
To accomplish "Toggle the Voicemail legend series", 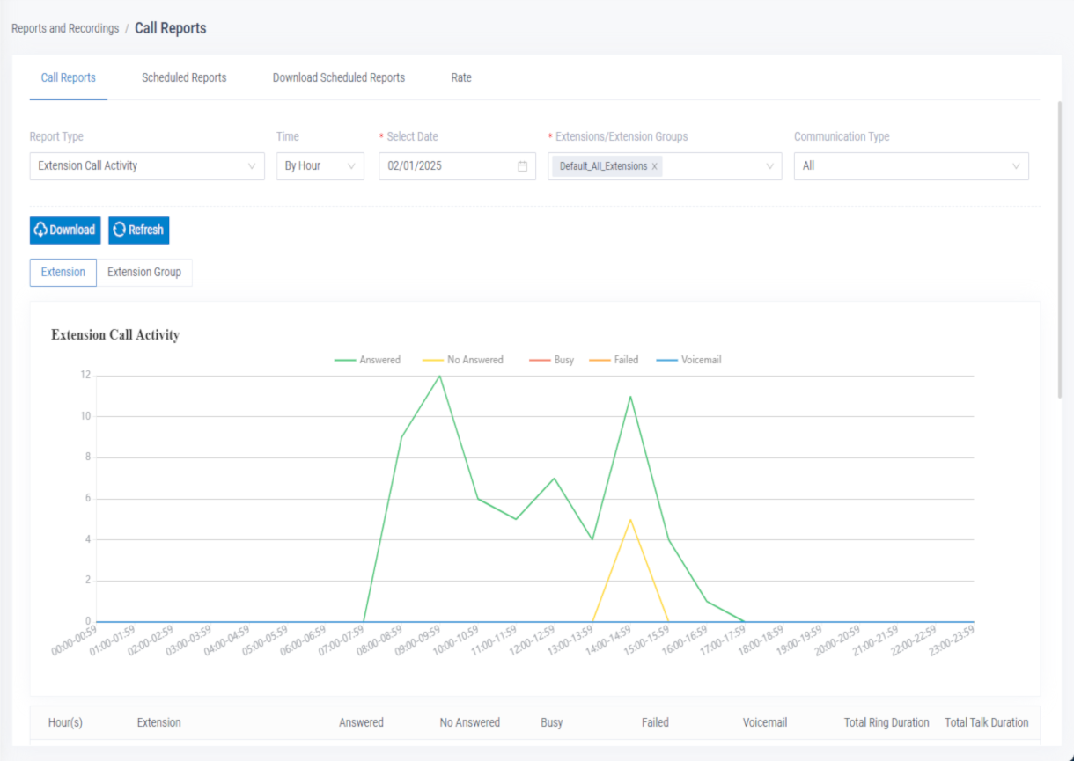I will (689, 360).
